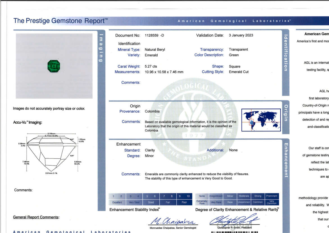Click document number 1128559 -D
Screen dimensions: 329x233
pos(154,35)
